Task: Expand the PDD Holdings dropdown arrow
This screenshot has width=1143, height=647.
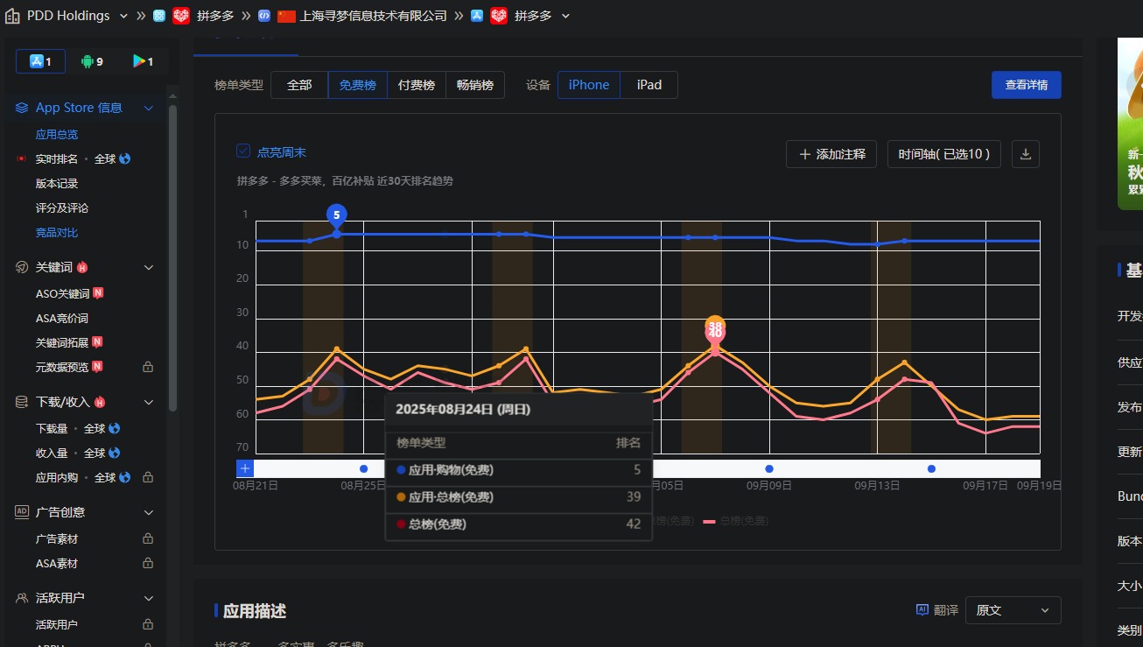Action: (x=123, y=16)
